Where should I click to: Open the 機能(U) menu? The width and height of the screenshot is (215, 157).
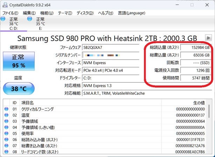(47, 13)
